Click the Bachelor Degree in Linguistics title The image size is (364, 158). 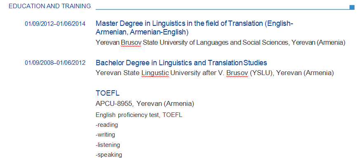pyautogui.click(x=181, y=63)
